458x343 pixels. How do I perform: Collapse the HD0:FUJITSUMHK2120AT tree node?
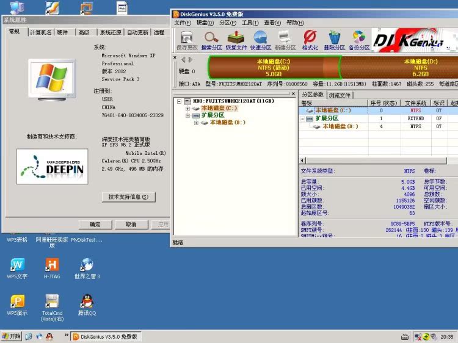point(179,101)
